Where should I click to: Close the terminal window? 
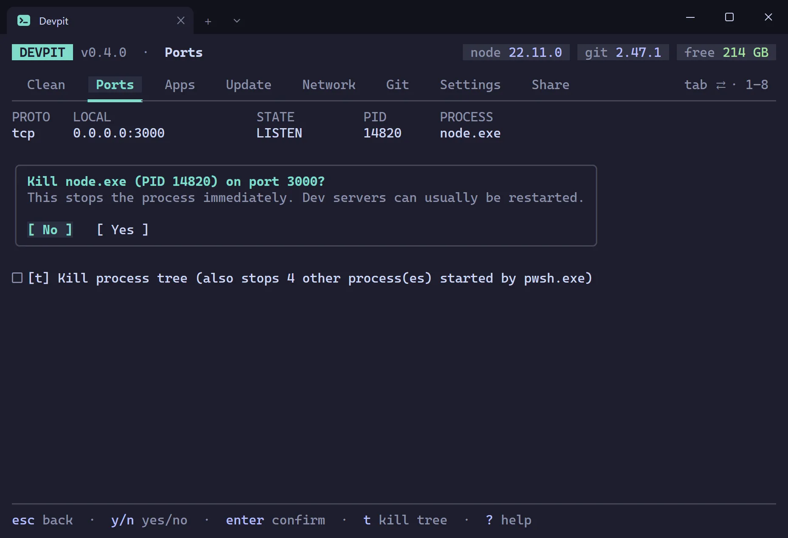tap(768, 17)
